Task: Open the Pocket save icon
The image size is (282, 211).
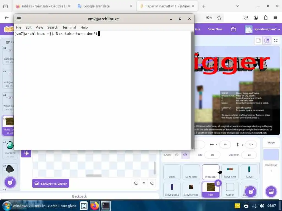Action: [x=245, y=18]
